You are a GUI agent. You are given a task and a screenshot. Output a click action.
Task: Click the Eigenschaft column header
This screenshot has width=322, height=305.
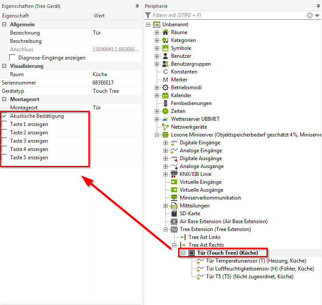(45, 16)
